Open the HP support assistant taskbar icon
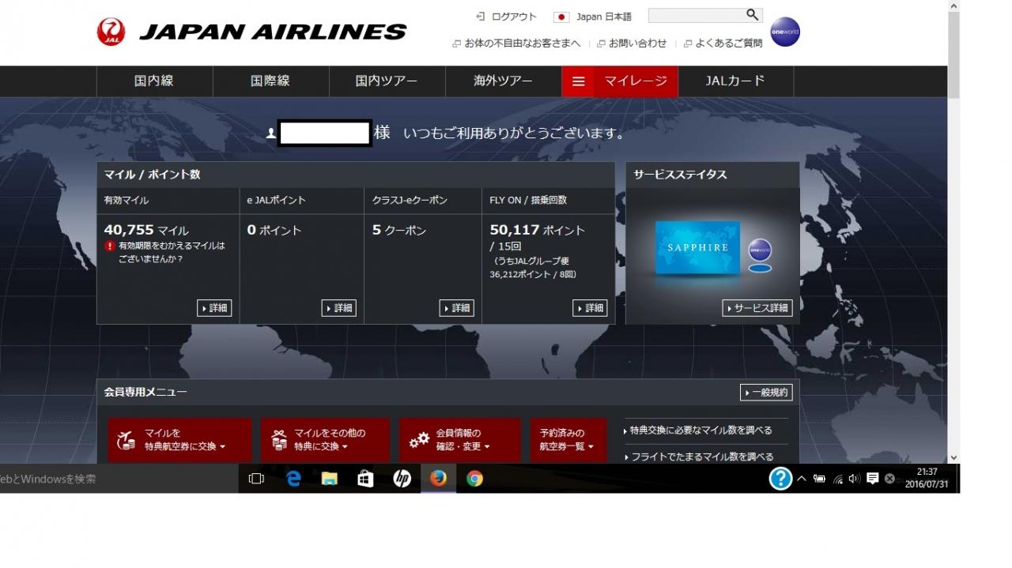This screenshot has width=1012, height=568. [402, 479]
